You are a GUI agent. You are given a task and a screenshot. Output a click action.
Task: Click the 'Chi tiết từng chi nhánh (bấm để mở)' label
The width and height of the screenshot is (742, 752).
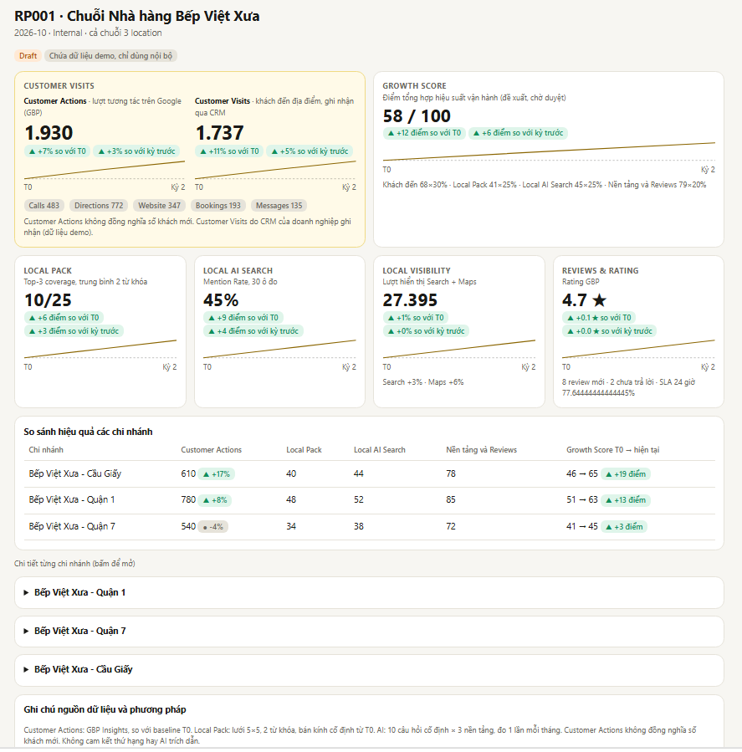coord(74,564)
